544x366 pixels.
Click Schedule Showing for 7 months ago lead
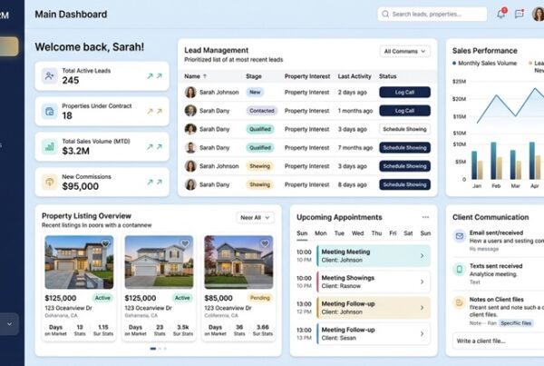[404, 148]
